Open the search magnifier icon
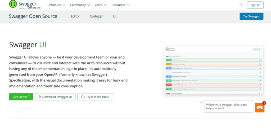Image resolution: width=271 pixels, height=128 pixels. 241,5
